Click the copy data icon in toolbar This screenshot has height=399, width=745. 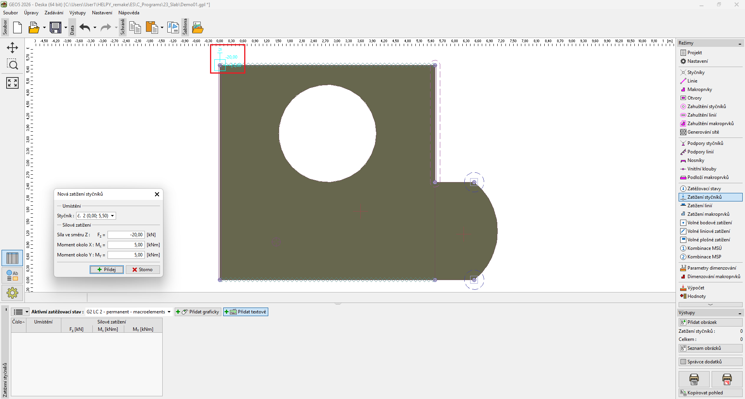pyautogui.click(x=135, y=28)
